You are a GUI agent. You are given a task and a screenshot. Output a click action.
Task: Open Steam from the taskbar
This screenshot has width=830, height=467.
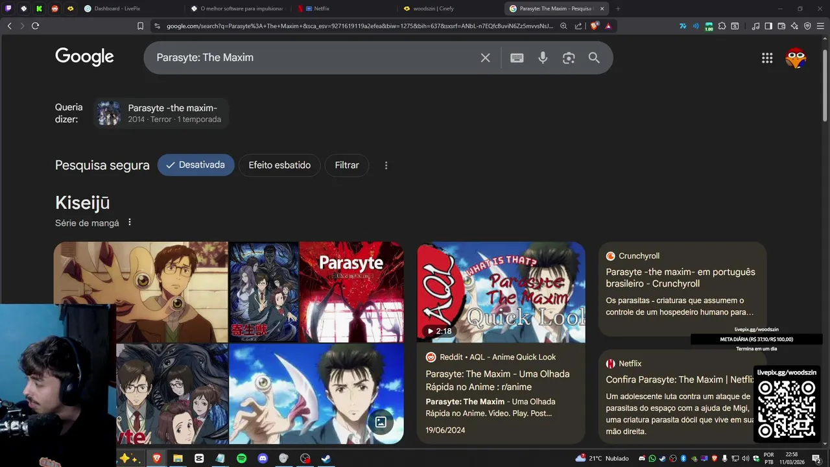point(326,459)
